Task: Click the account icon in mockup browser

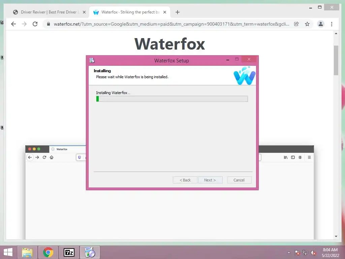Action: point(300,157)
